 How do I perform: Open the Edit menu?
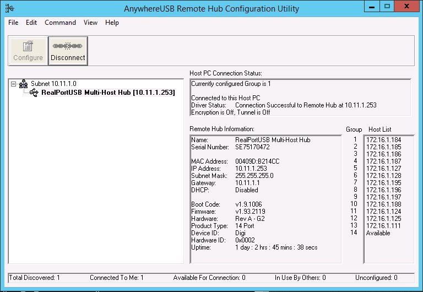(31, 23)
